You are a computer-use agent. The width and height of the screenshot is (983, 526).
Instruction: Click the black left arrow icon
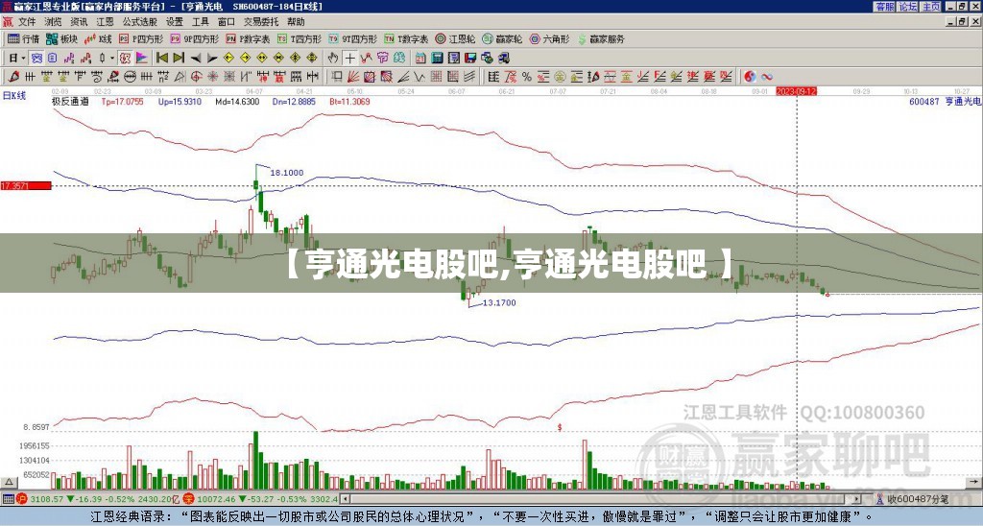(x=196, y=59)
